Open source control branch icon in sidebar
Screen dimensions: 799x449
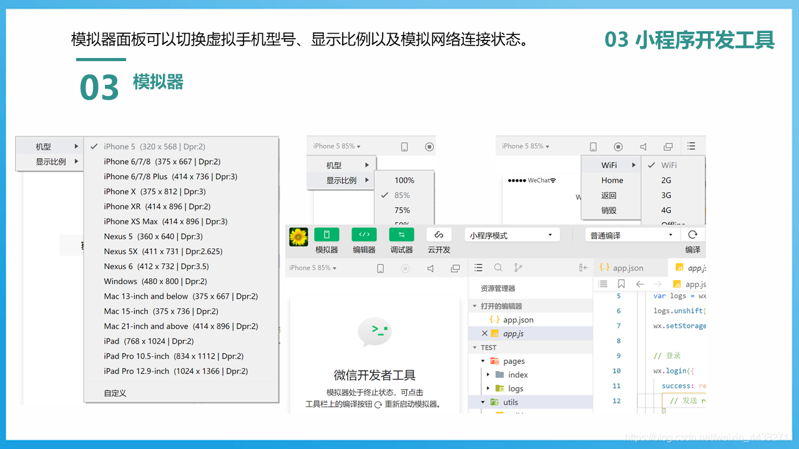pos(518,268)
